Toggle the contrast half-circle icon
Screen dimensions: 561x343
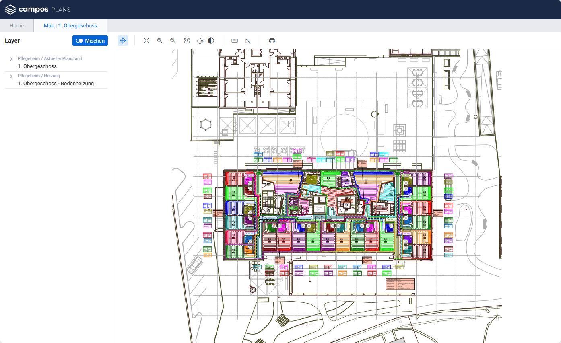(211, 41)
